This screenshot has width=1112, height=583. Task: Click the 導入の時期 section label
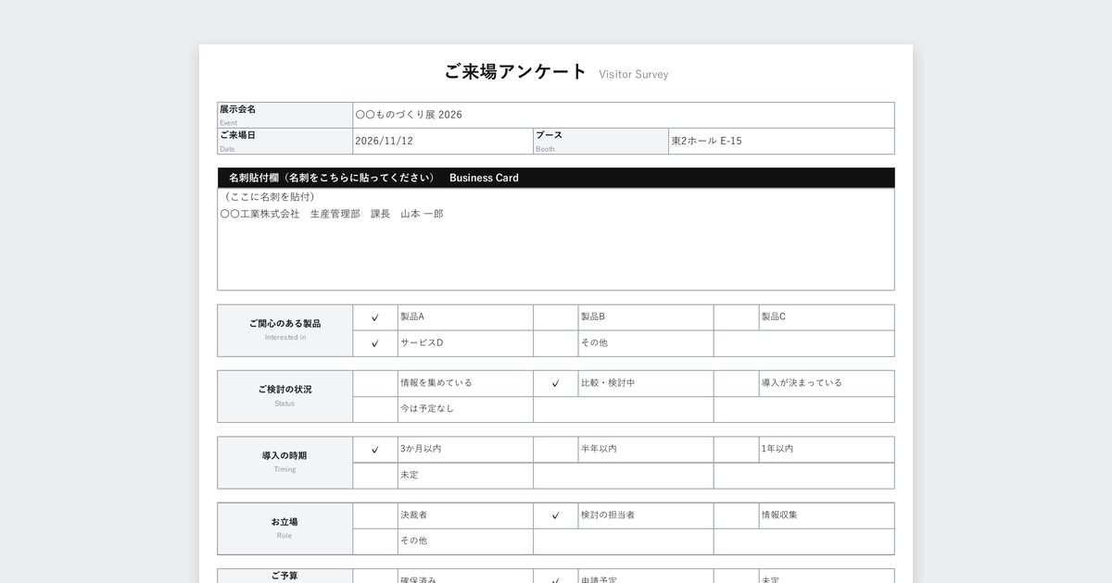(285, 463)
